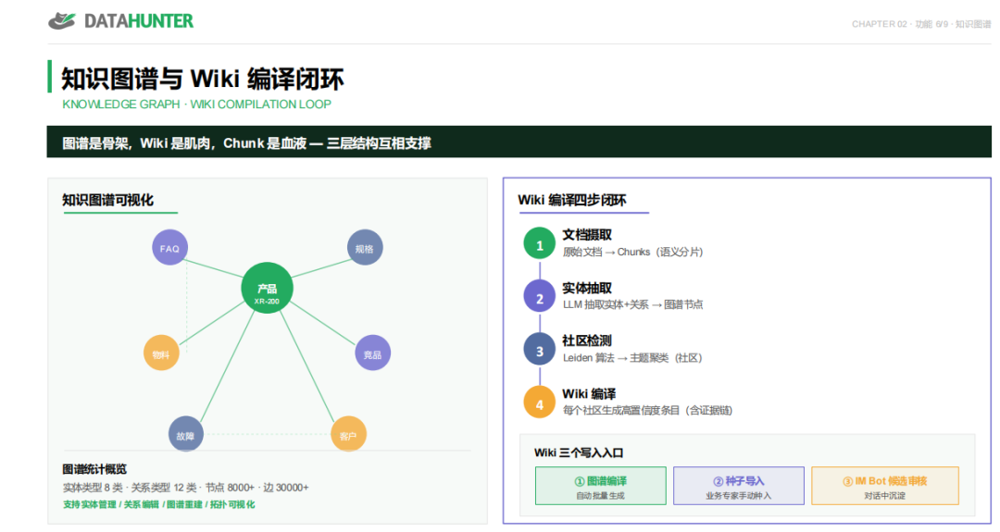Image resolution: width=1000 pixels, height=532 pixels.
Task: Select the 规格 graph node
Action: (365, 248)
